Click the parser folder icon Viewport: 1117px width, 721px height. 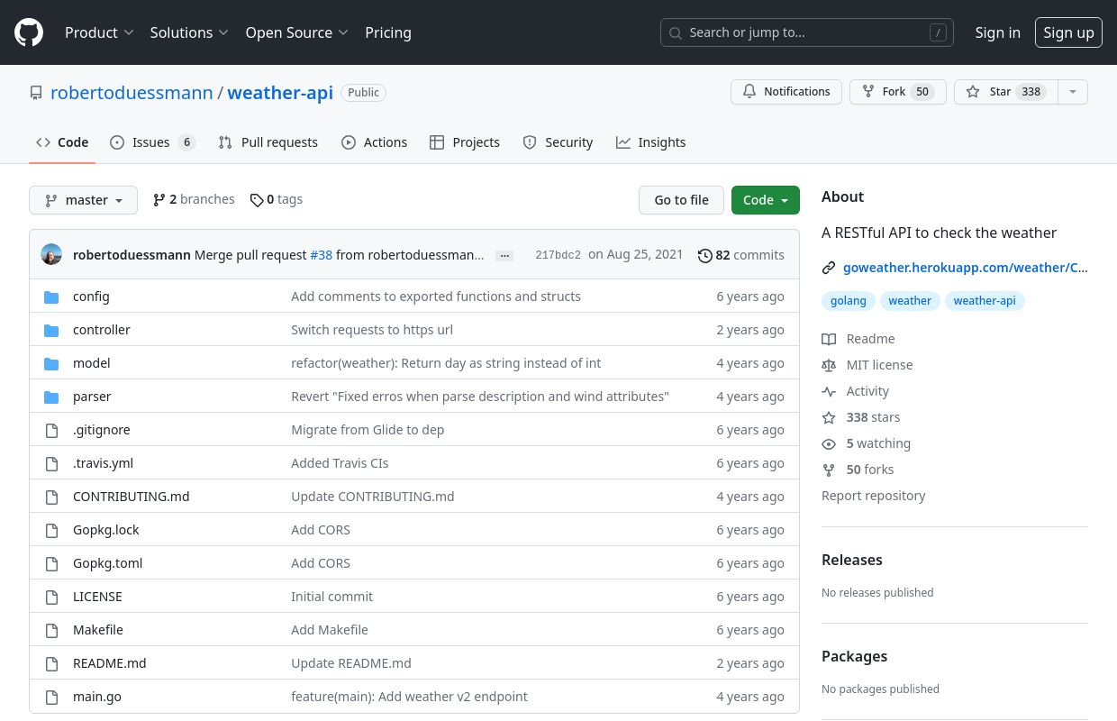[52, 397]
